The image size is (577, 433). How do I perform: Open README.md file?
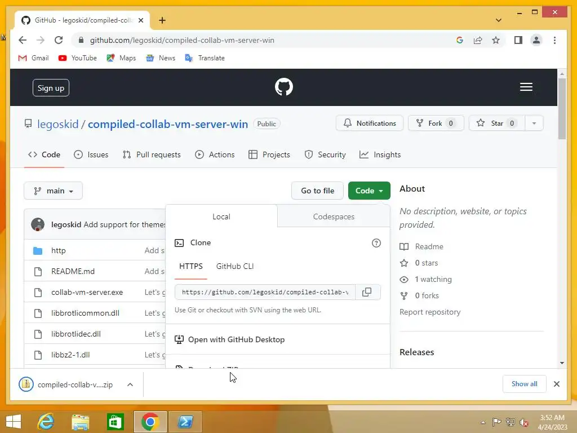(x=73, y=271)
